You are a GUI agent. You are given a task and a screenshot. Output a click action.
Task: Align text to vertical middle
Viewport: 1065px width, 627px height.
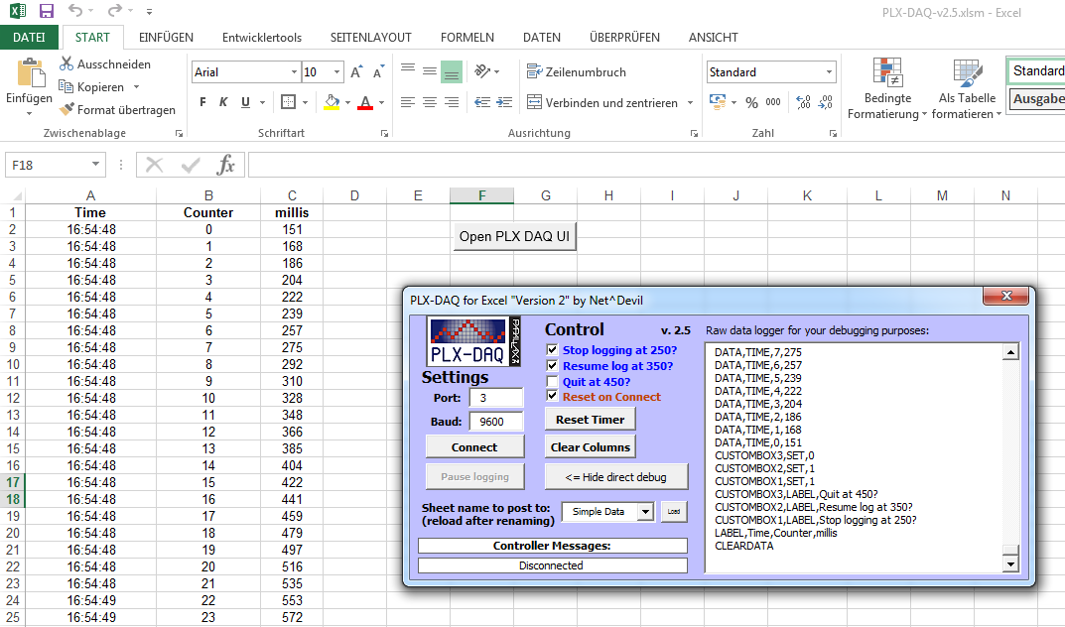[x=429, y=71]
